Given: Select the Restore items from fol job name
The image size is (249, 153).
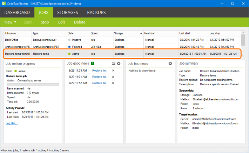Looking at the screenshot, I should (x=18, y=54).
